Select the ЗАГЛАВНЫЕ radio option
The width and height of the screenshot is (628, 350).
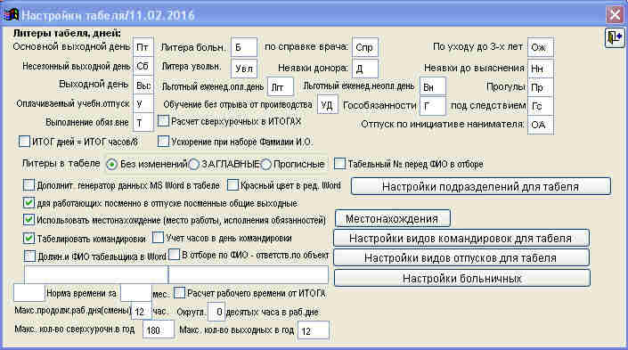point(194,164)
